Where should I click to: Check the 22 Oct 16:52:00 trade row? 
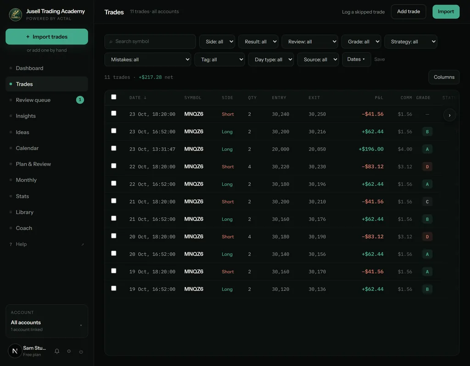pyautogui.click(x=114, y=183)
